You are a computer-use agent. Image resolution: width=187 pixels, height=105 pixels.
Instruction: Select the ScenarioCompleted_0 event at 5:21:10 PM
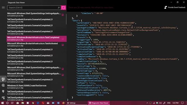click(x=36, y=93)
